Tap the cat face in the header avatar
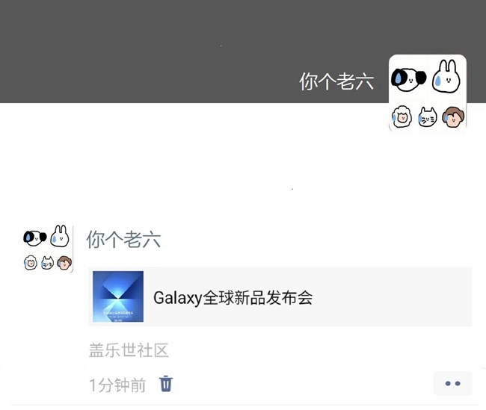 (428, 117)
